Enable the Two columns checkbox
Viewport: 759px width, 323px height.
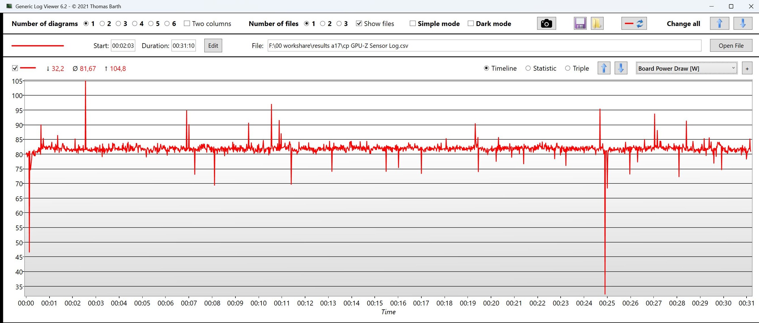click(x=187, y=23)
